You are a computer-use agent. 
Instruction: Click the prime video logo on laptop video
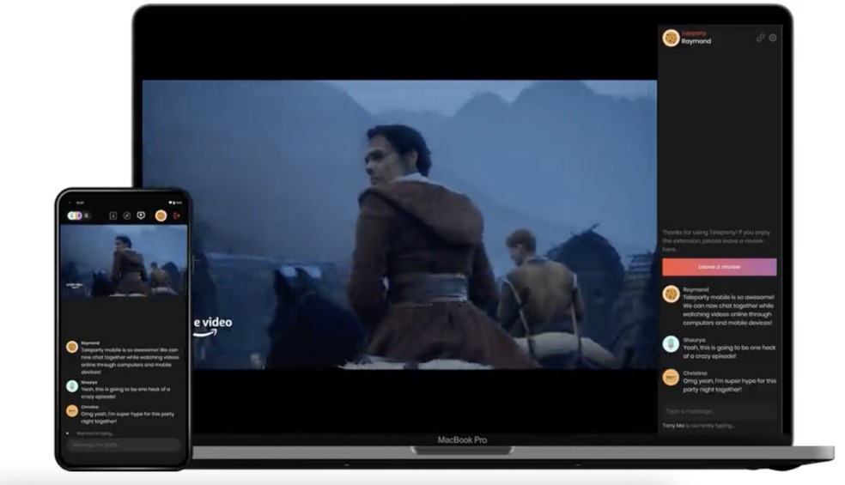pyautogui.click(x=213, y=326)
